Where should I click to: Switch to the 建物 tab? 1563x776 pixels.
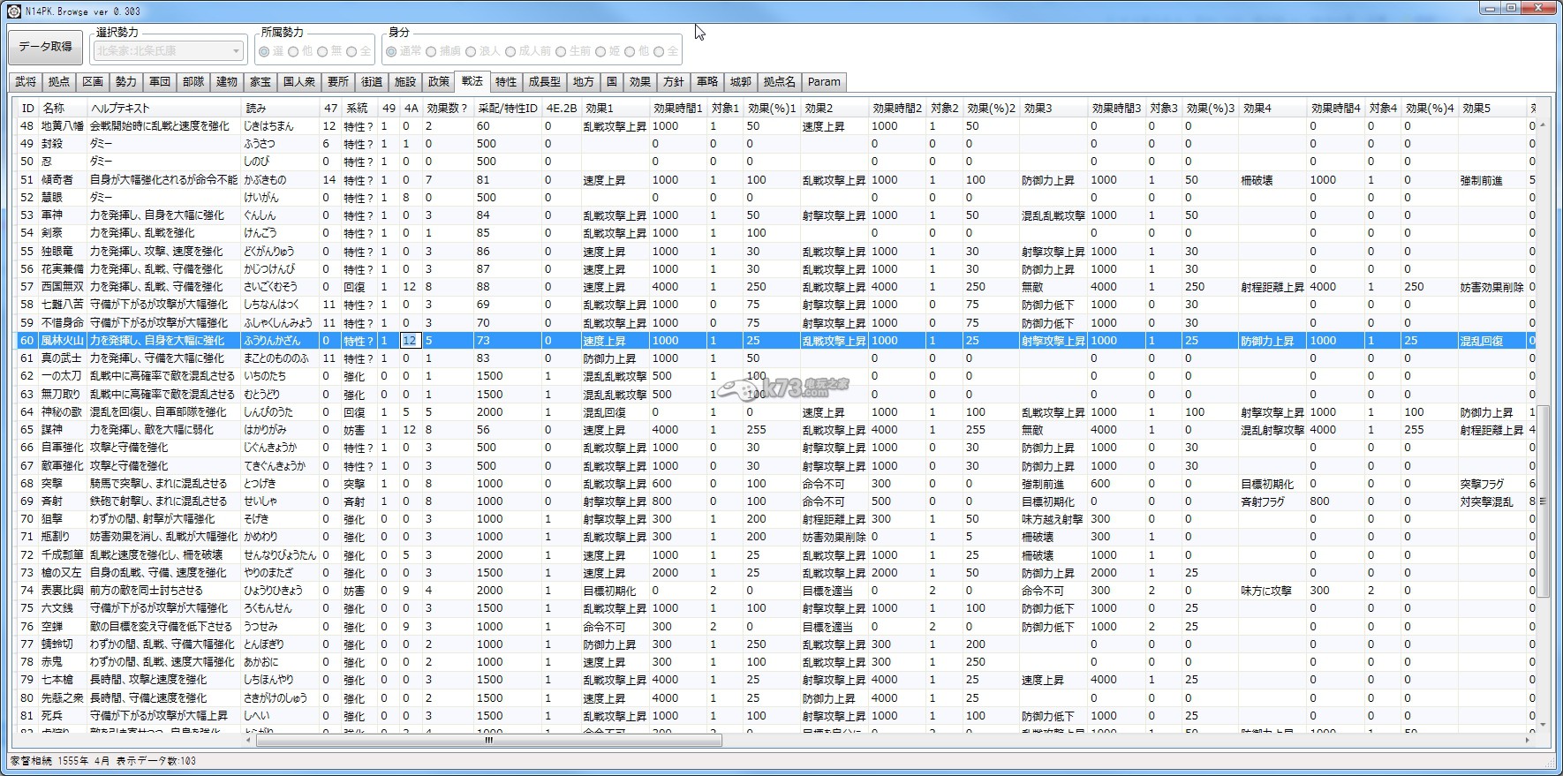pyautogui.click(x=227, y=82)
